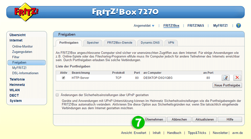This screenshot has height=139, width=251.
Task: Click the Aktualisieren button
Action: 204,119
